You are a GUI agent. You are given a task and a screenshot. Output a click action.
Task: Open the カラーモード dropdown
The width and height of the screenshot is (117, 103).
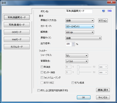pyautogui.click(x=80, y=26)
